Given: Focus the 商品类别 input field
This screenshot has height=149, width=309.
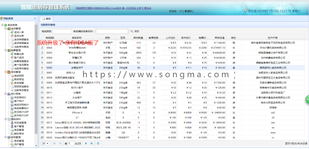Looking at the screenshot, I should click(x=62, y=31).
